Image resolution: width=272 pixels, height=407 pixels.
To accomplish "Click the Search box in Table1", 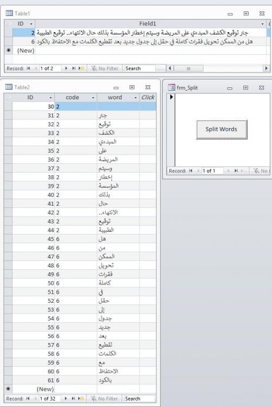I will coord(140,68).
